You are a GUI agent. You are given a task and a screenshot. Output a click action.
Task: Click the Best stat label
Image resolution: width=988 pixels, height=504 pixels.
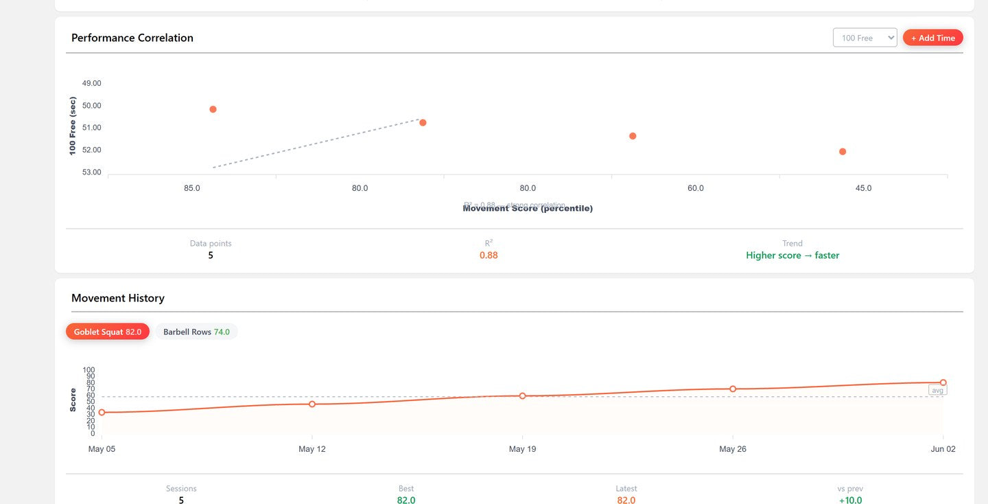[406, 489]
